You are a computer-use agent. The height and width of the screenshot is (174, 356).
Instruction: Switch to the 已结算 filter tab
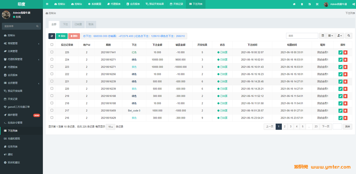point(78,24)
